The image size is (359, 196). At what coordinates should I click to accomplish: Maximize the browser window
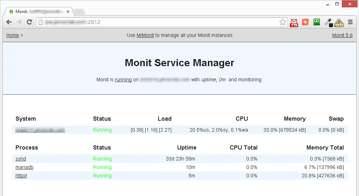[x=337, y=4]
